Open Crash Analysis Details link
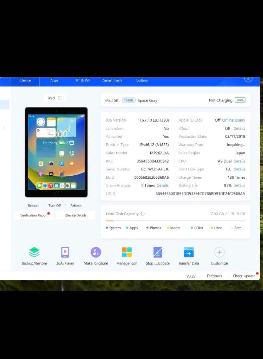This screenshot has width=263, height=359. [163, 185]
